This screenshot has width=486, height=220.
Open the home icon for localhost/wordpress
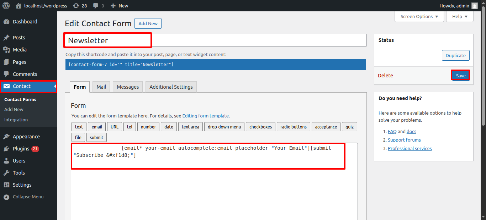[x=19, y=6]
